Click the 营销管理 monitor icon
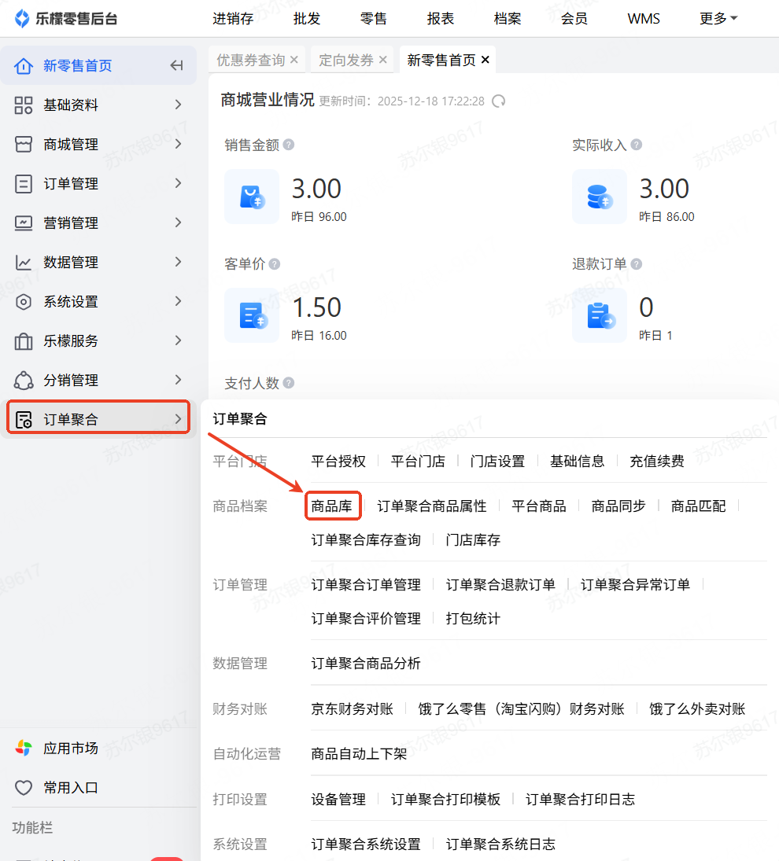The height and width of the screenshot is (861, 779). pos(24,223)
